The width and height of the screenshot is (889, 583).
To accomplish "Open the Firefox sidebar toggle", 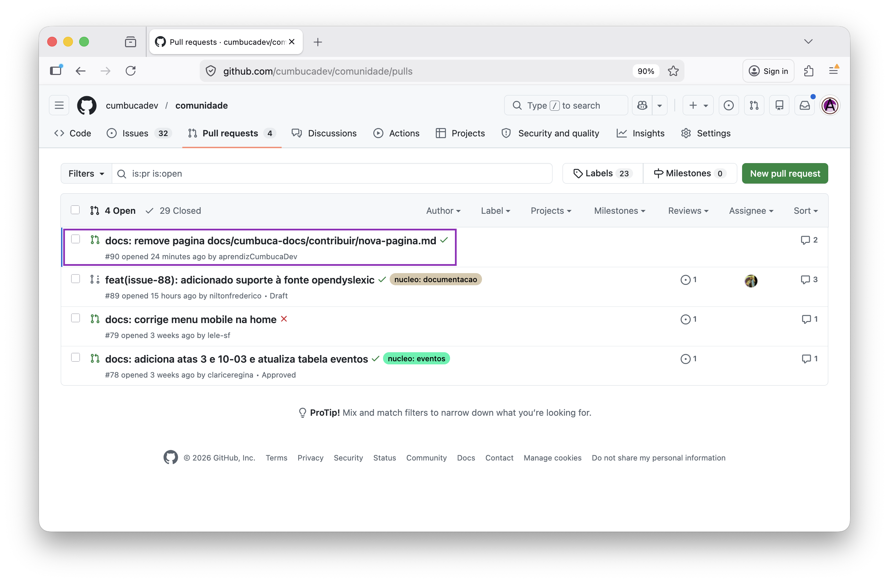I will 56,70.
